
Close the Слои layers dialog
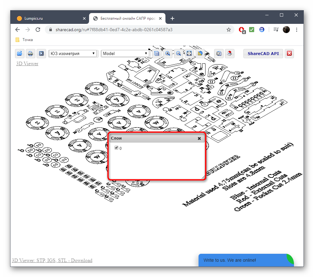pyautogui.click(x=199, y=139)
